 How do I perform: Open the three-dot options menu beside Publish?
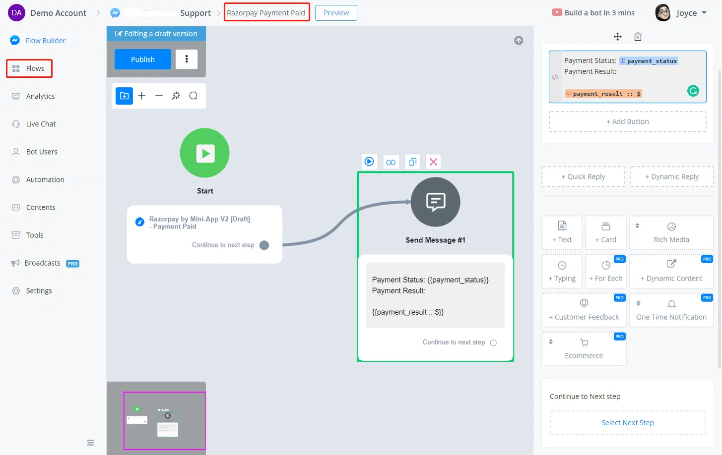(x=187, y=59)
